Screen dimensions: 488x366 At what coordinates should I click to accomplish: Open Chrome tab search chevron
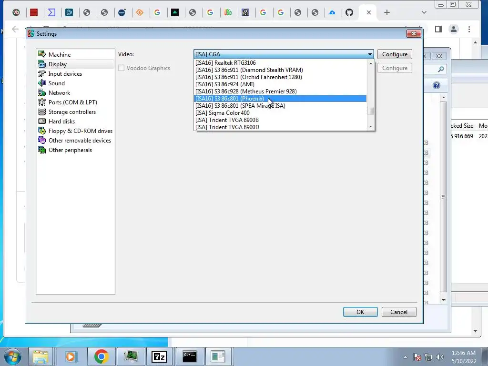tap(424, 12)
